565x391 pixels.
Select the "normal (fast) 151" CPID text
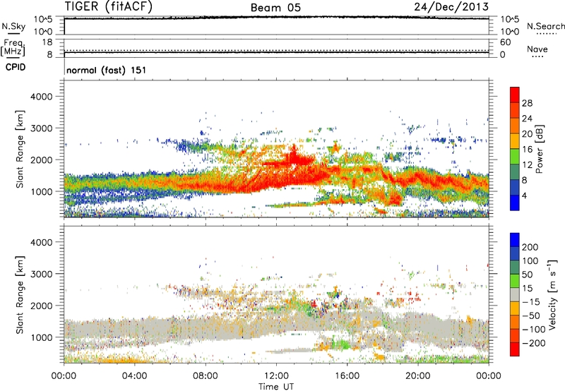(x=107, y=70)
